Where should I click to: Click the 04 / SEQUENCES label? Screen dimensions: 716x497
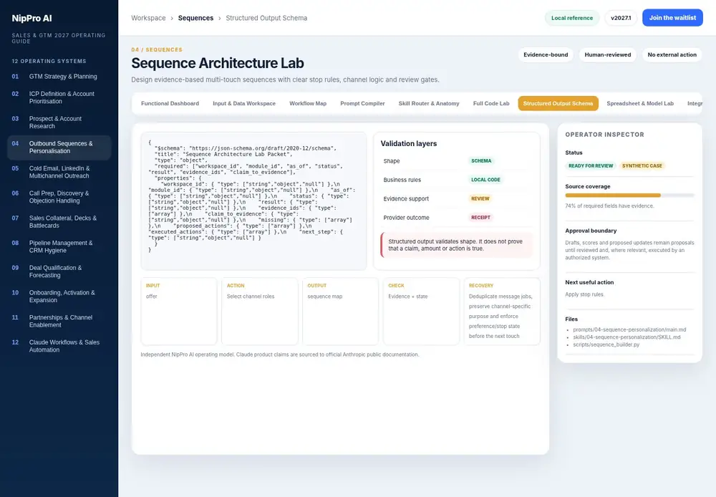point(157,50)
